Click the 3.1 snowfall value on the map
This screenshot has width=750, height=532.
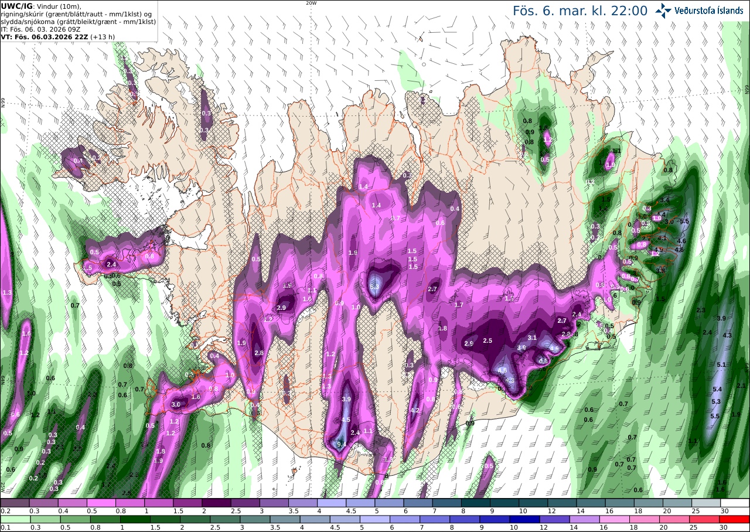[x=532, y=337]
